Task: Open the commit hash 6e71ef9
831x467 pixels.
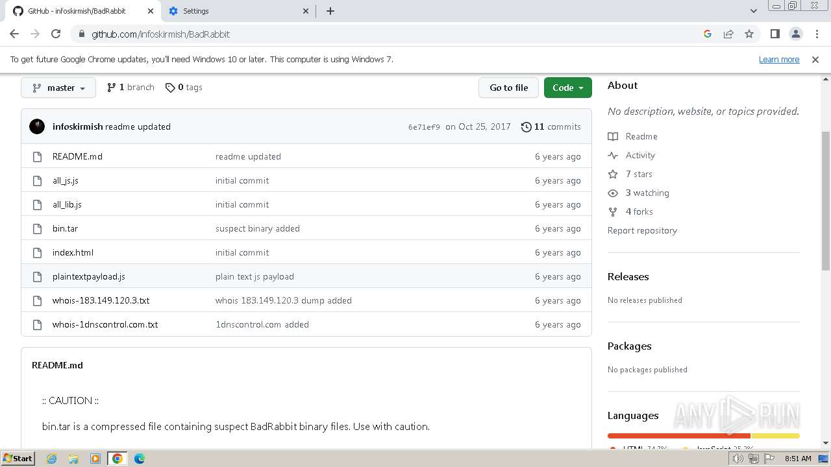Action: (424, 127)
